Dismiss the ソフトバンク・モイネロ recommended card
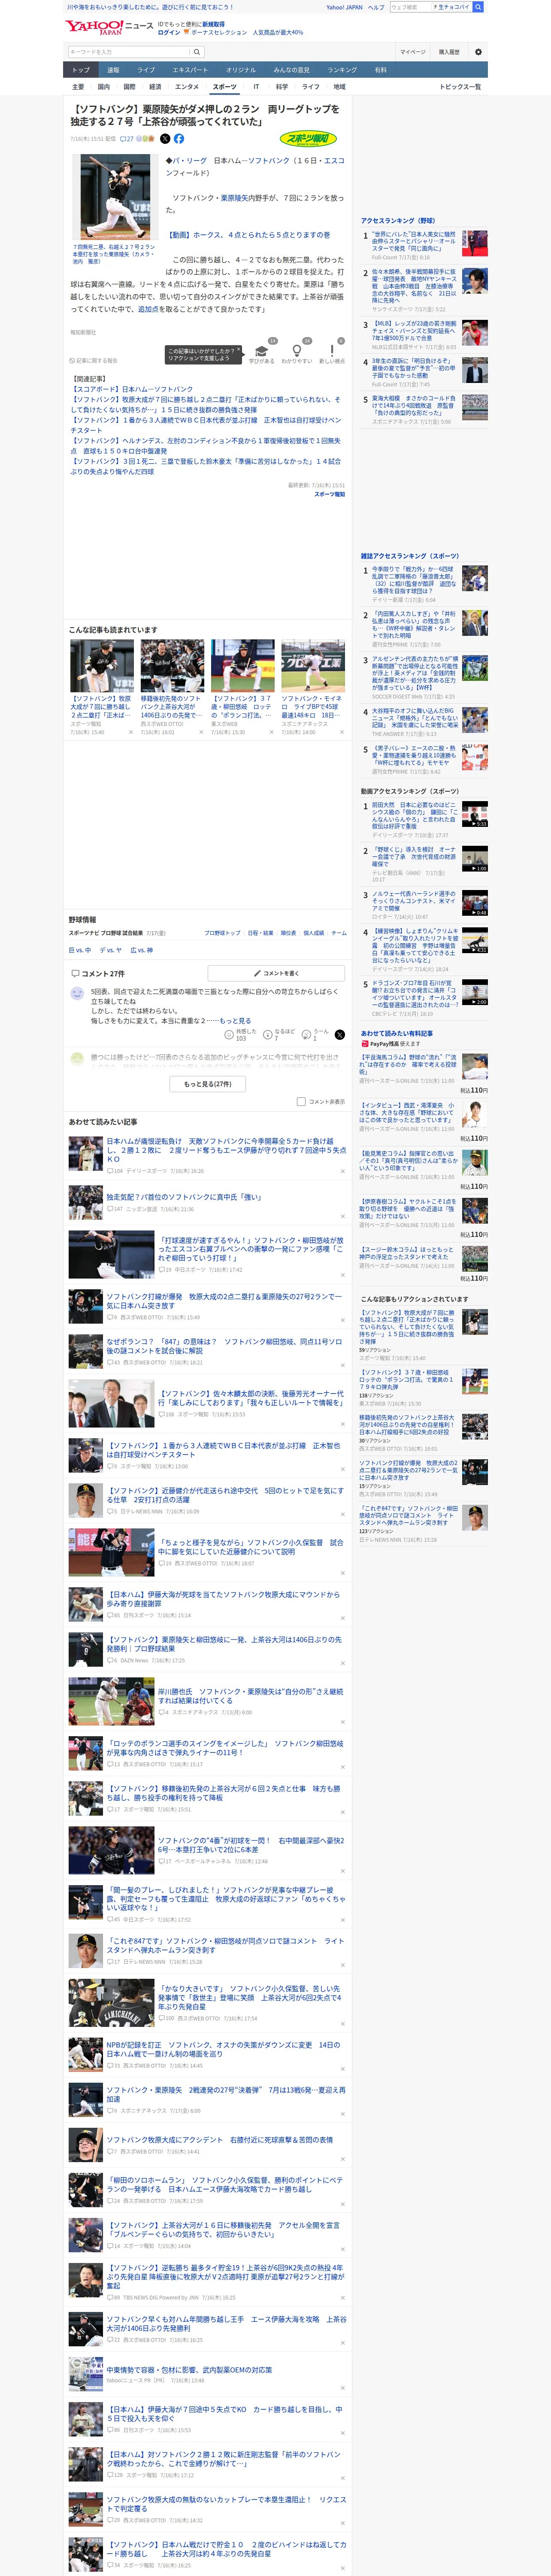This screenshot has width=551, height=2576. click(341, 732)
